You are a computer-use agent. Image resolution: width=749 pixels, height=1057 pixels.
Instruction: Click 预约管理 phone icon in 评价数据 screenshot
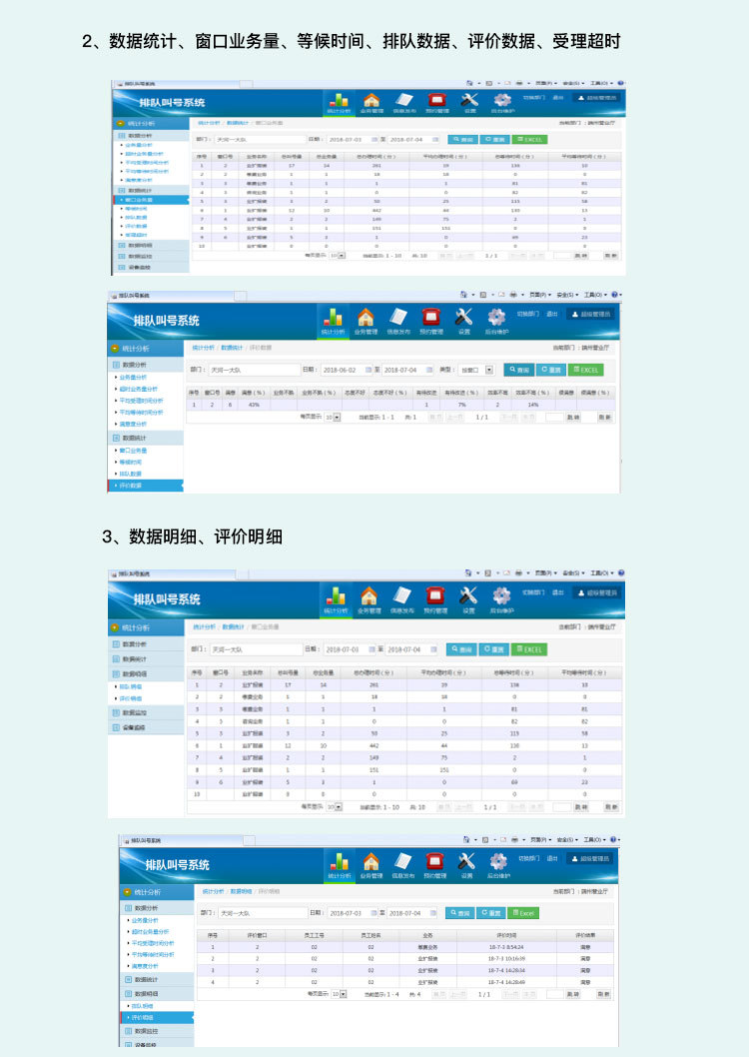(431, 321)
